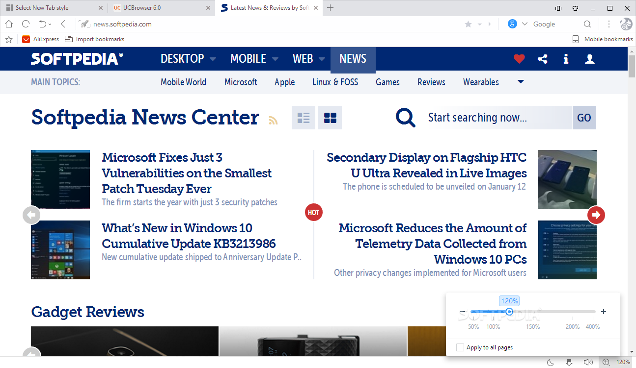636x368 pixels.
Task: Open a new tab with plus button
Action: (x=331, y=8)
